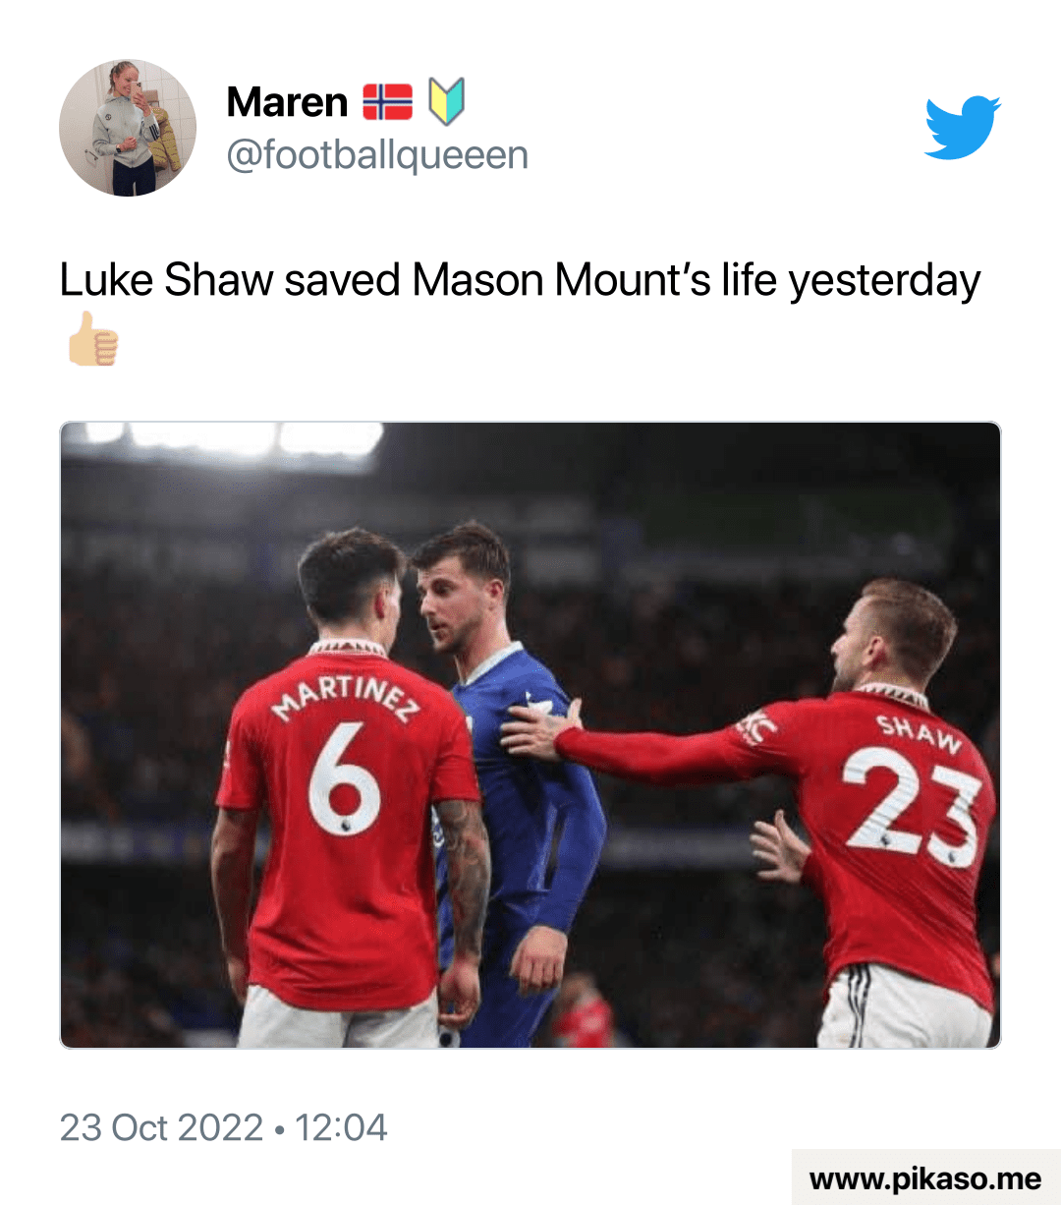Open the @footballqueeen handle link
This screenshot has width=1061, height=1205.
tap(377, 155)
